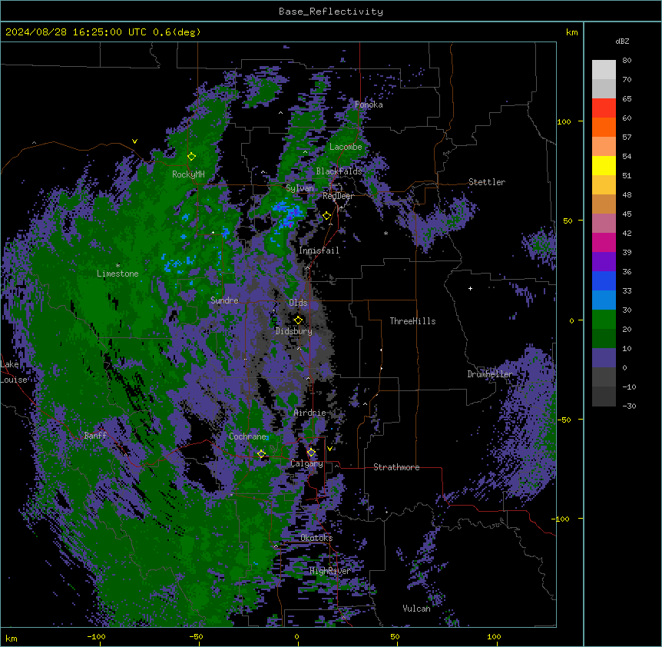Click the 50 tick on the horizontal axis

click(395, 636)
